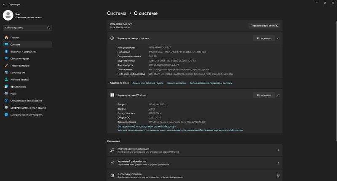Click the Персонализация brush icon
Screen dimensions: 337x181
pyautogui.click(x=6, y=66)
